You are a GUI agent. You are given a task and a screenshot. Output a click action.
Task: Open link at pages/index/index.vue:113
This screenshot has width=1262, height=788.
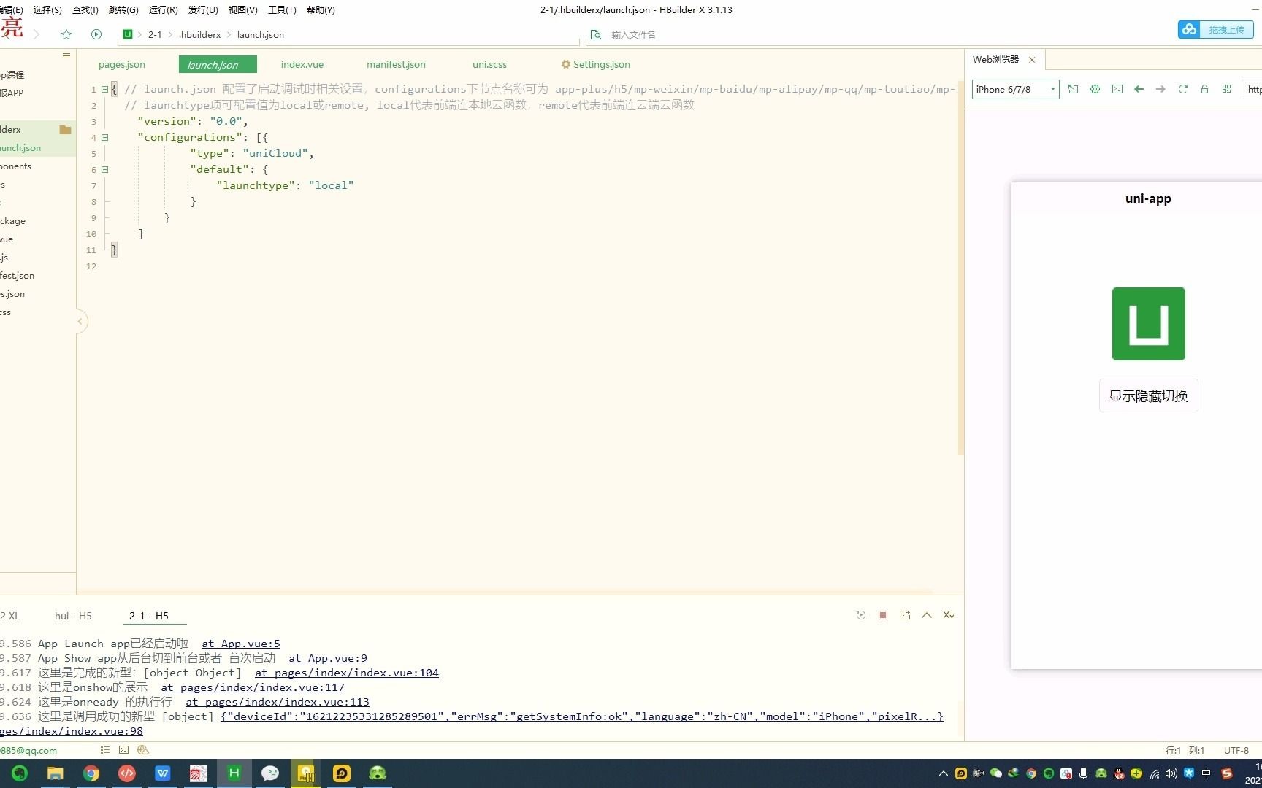tap(278, 702)
